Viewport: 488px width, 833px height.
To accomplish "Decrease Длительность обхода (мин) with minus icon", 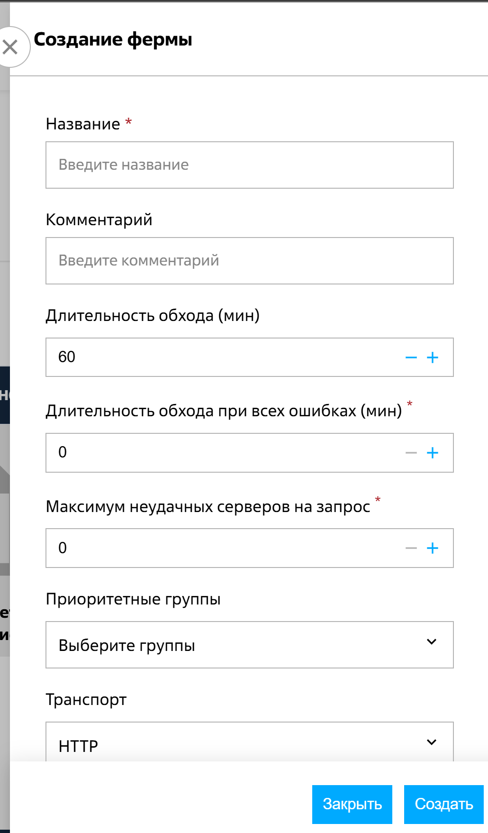I will [x=411, y=357].
